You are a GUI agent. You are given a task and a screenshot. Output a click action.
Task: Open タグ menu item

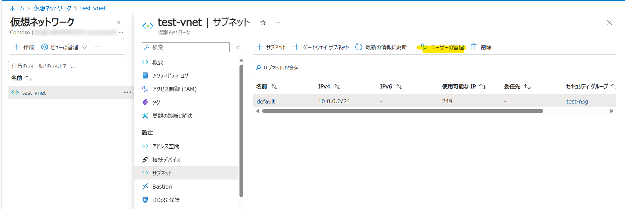click(156, 102)
